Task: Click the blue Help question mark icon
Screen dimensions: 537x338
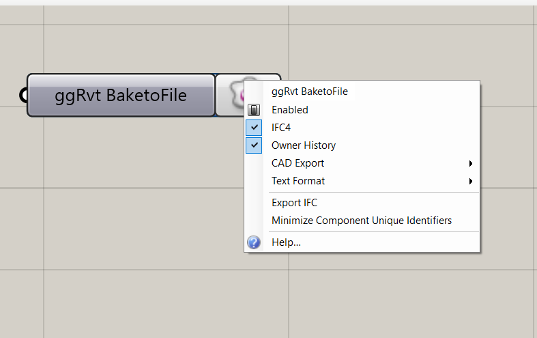Action: click(x=254, y=242)
